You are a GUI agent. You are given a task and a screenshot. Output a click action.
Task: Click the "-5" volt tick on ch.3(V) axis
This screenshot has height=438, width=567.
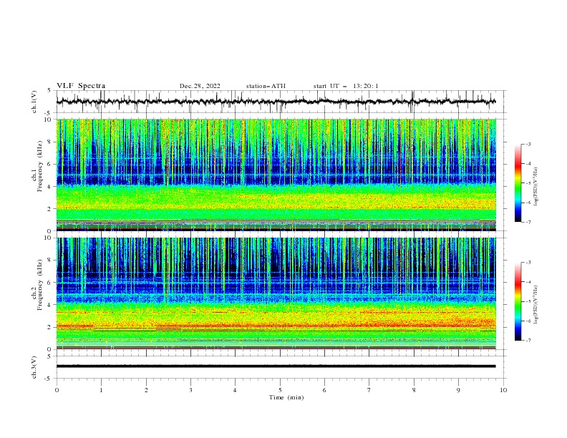click(x=48, y=379)
